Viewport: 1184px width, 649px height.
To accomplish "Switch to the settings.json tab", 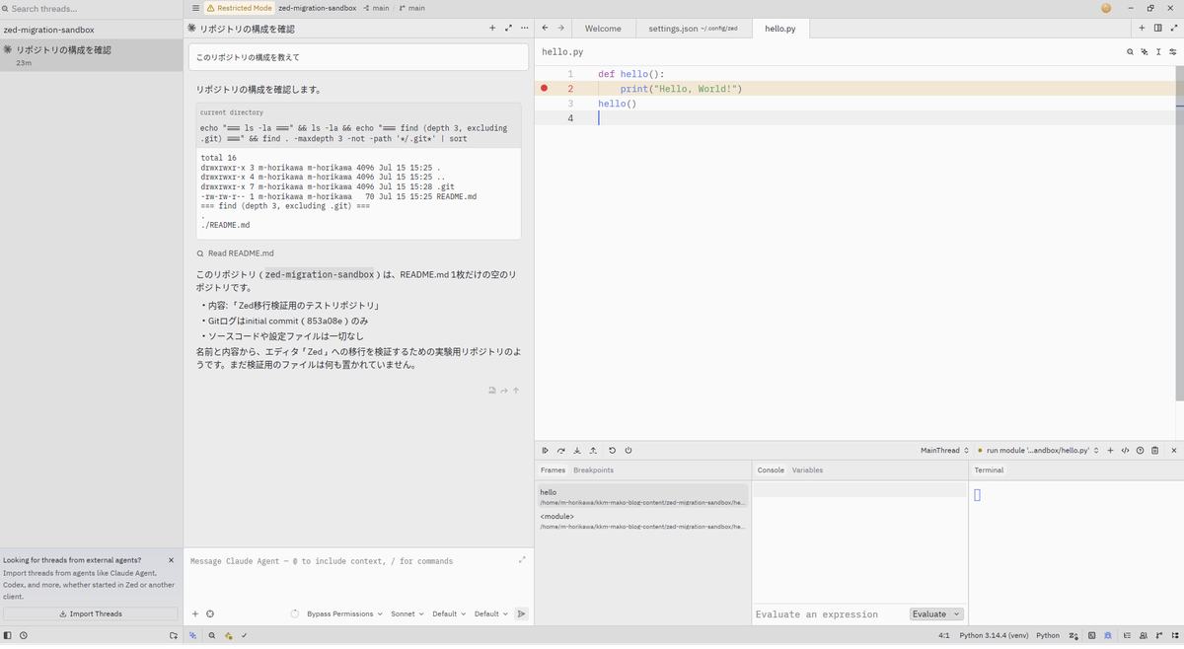I will [693, 29].
